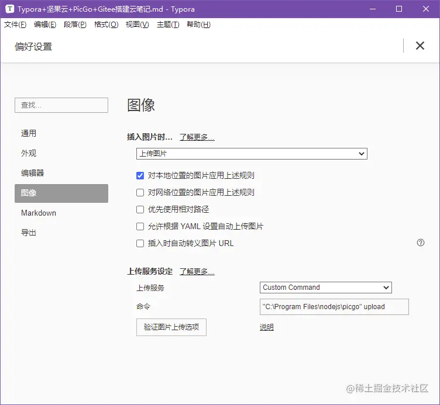Viewport: 440px width, 405px height.
Task: Focus the 查找 search field
Action: coord(61,105)
